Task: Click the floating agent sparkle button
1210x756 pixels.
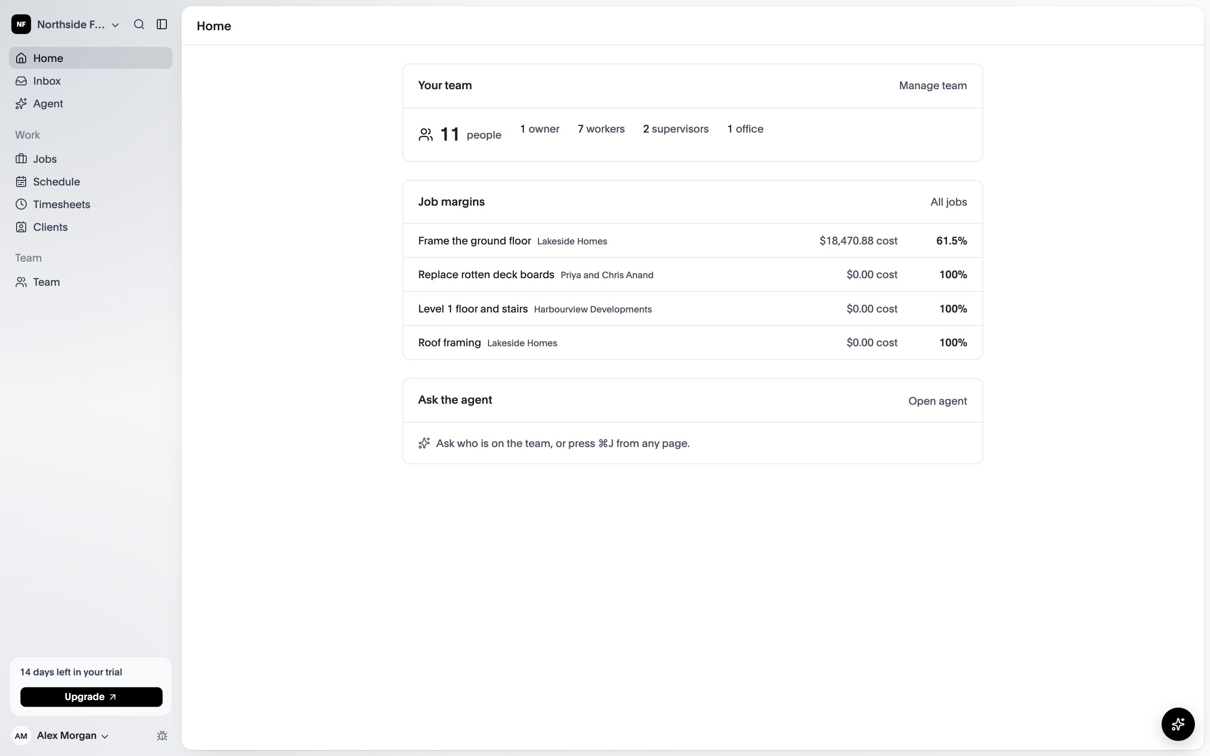Action: pos(1178,724)
